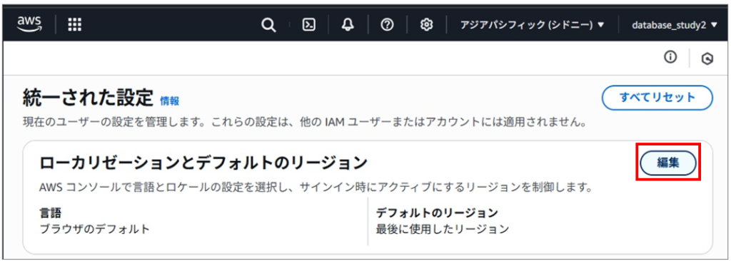Select the 統一された設定 heading
731x261 pixels.
tap(88, 98)
